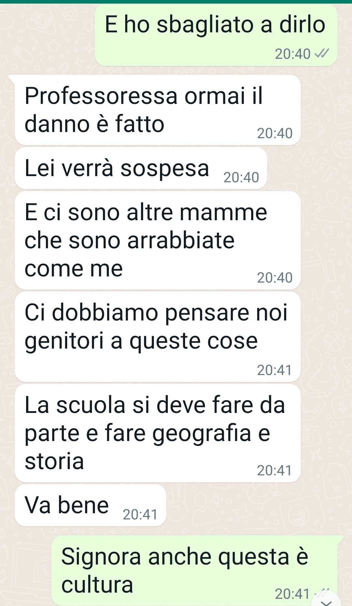Select the 'Va bene' message bubble

tap(90, 505)
